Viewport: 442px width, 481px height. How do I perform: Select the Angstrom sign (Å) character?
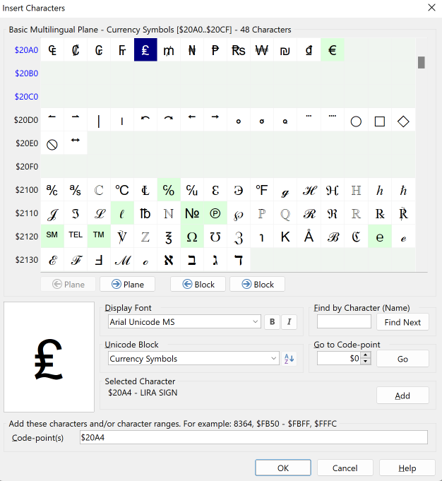(309, 237)
